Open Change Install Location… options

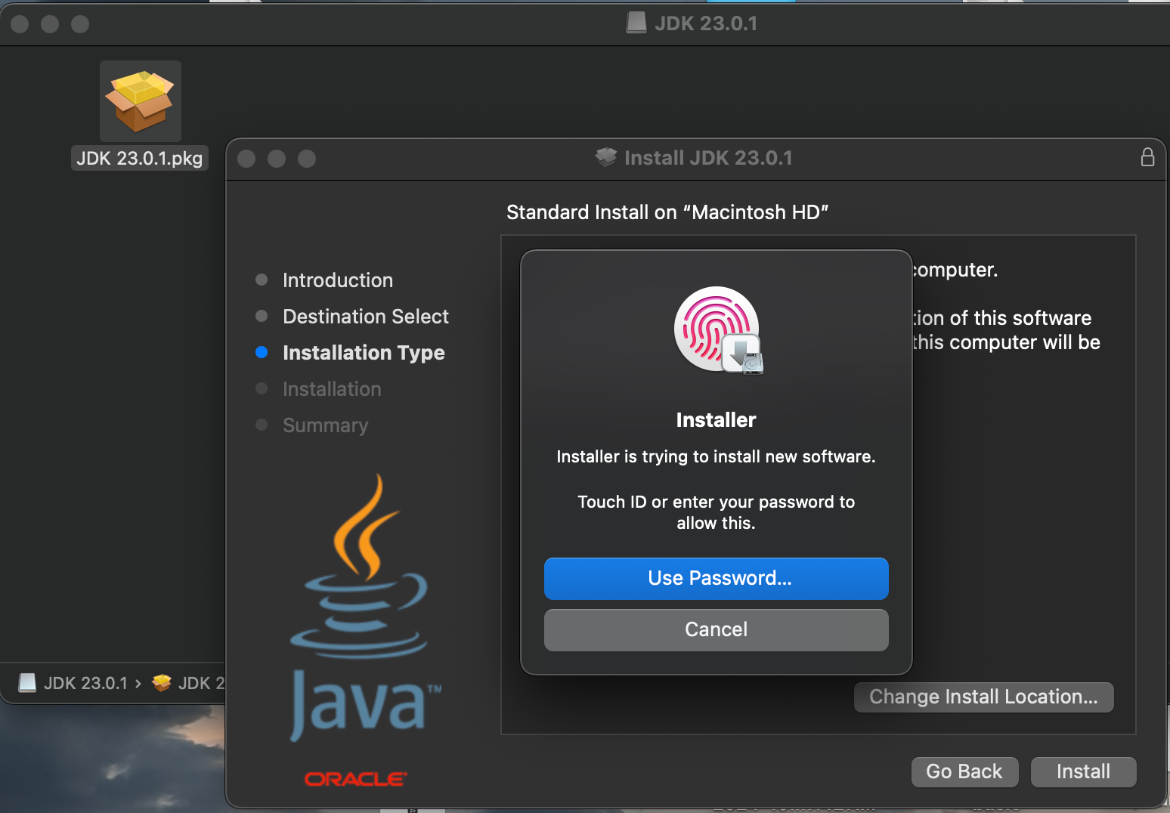[x=983, y=697]
